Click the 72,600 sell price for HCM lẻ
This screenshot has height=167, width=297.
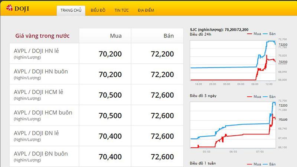pos(162,95)
